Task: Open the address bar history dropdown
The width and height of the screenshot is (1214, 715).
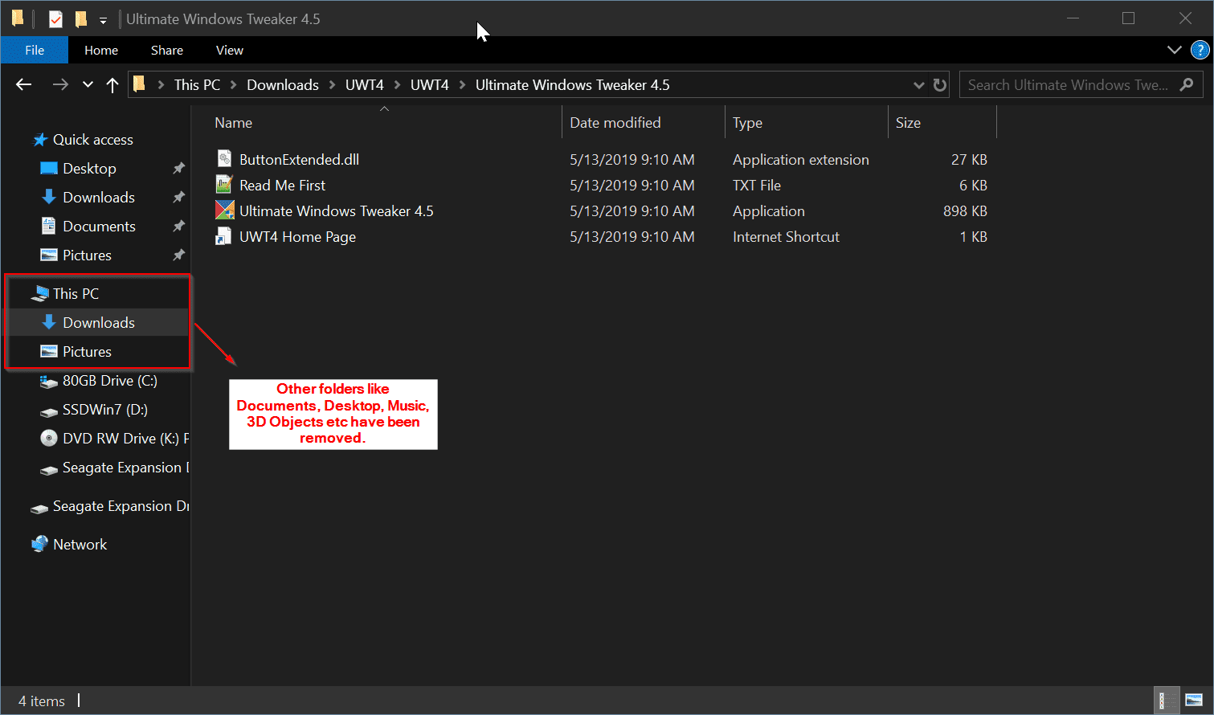Action: (x=918, y=85)
